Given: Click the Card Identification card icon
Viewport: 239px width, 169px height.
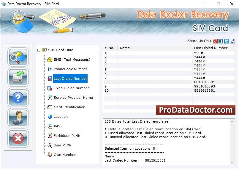Looking at the screenshot, I should coord(50,107).
